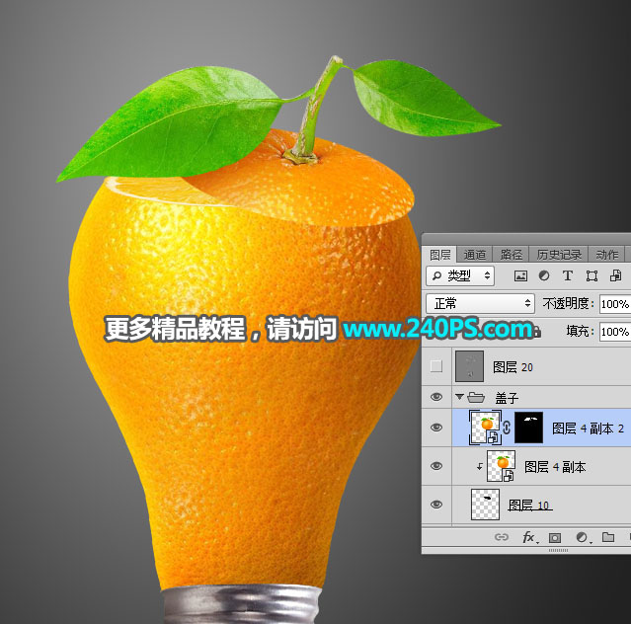Click the 不透明度 100% value field
Image resolution: width=631 pixels, height=624 pixels.
pos(615,304)
